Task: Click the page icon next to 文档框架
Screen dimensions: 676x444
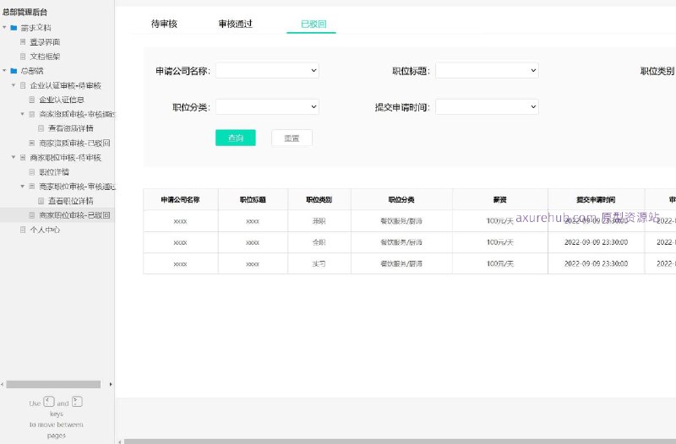Action: [x=23, y=57]
